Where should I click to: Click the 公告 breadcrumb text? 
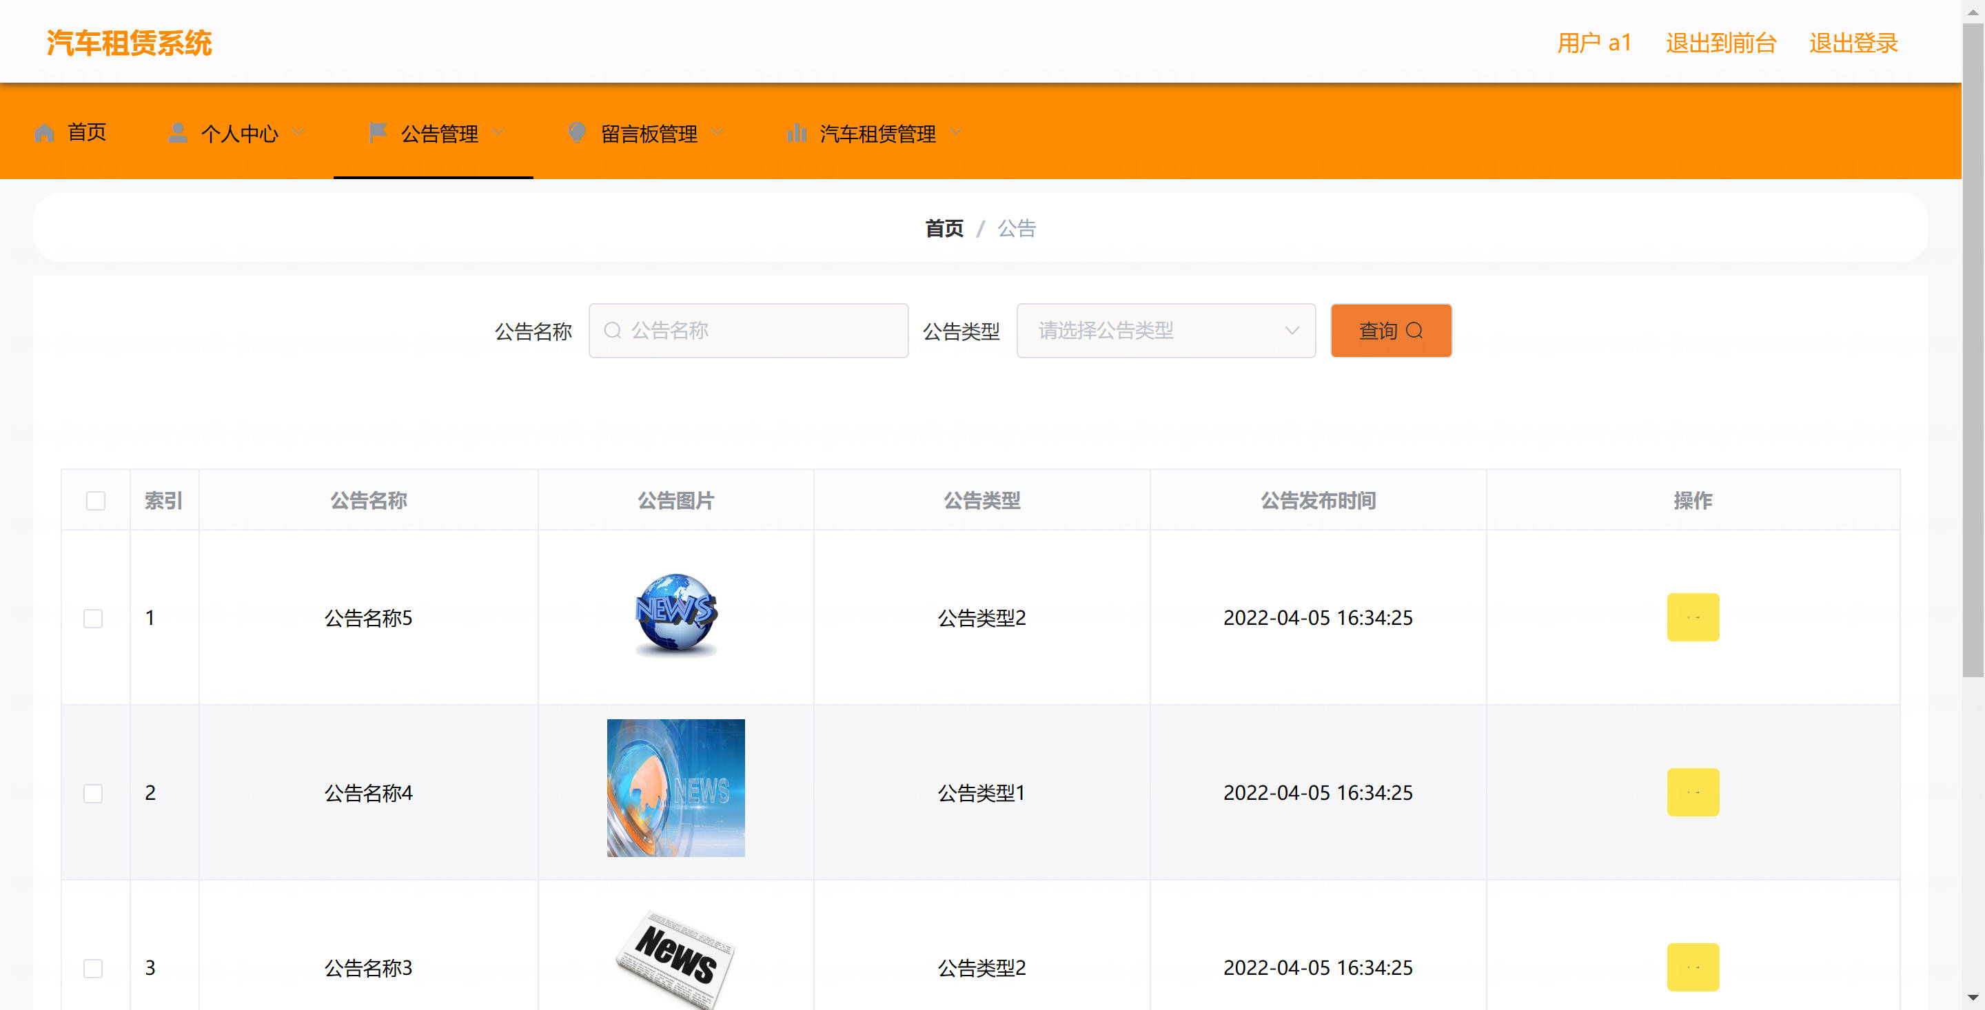(1017, 228)
